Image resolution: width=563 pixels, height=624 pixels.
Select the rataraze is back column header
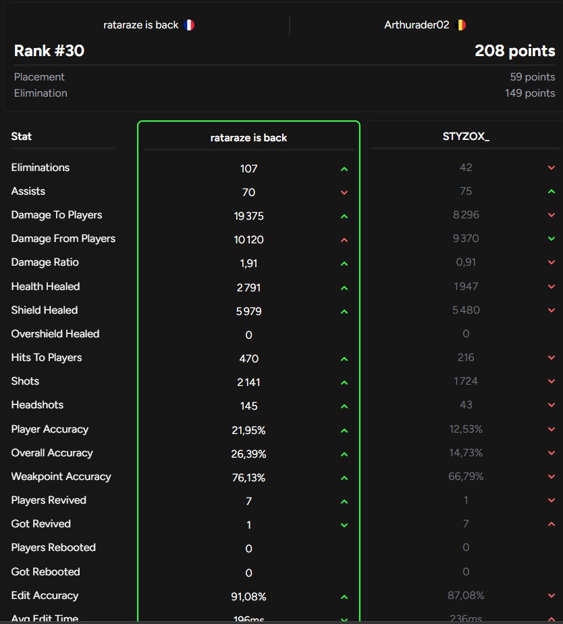tap(248, 138)
